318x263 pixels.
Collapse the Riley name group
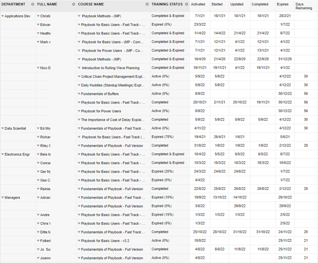tap(38, 146)
